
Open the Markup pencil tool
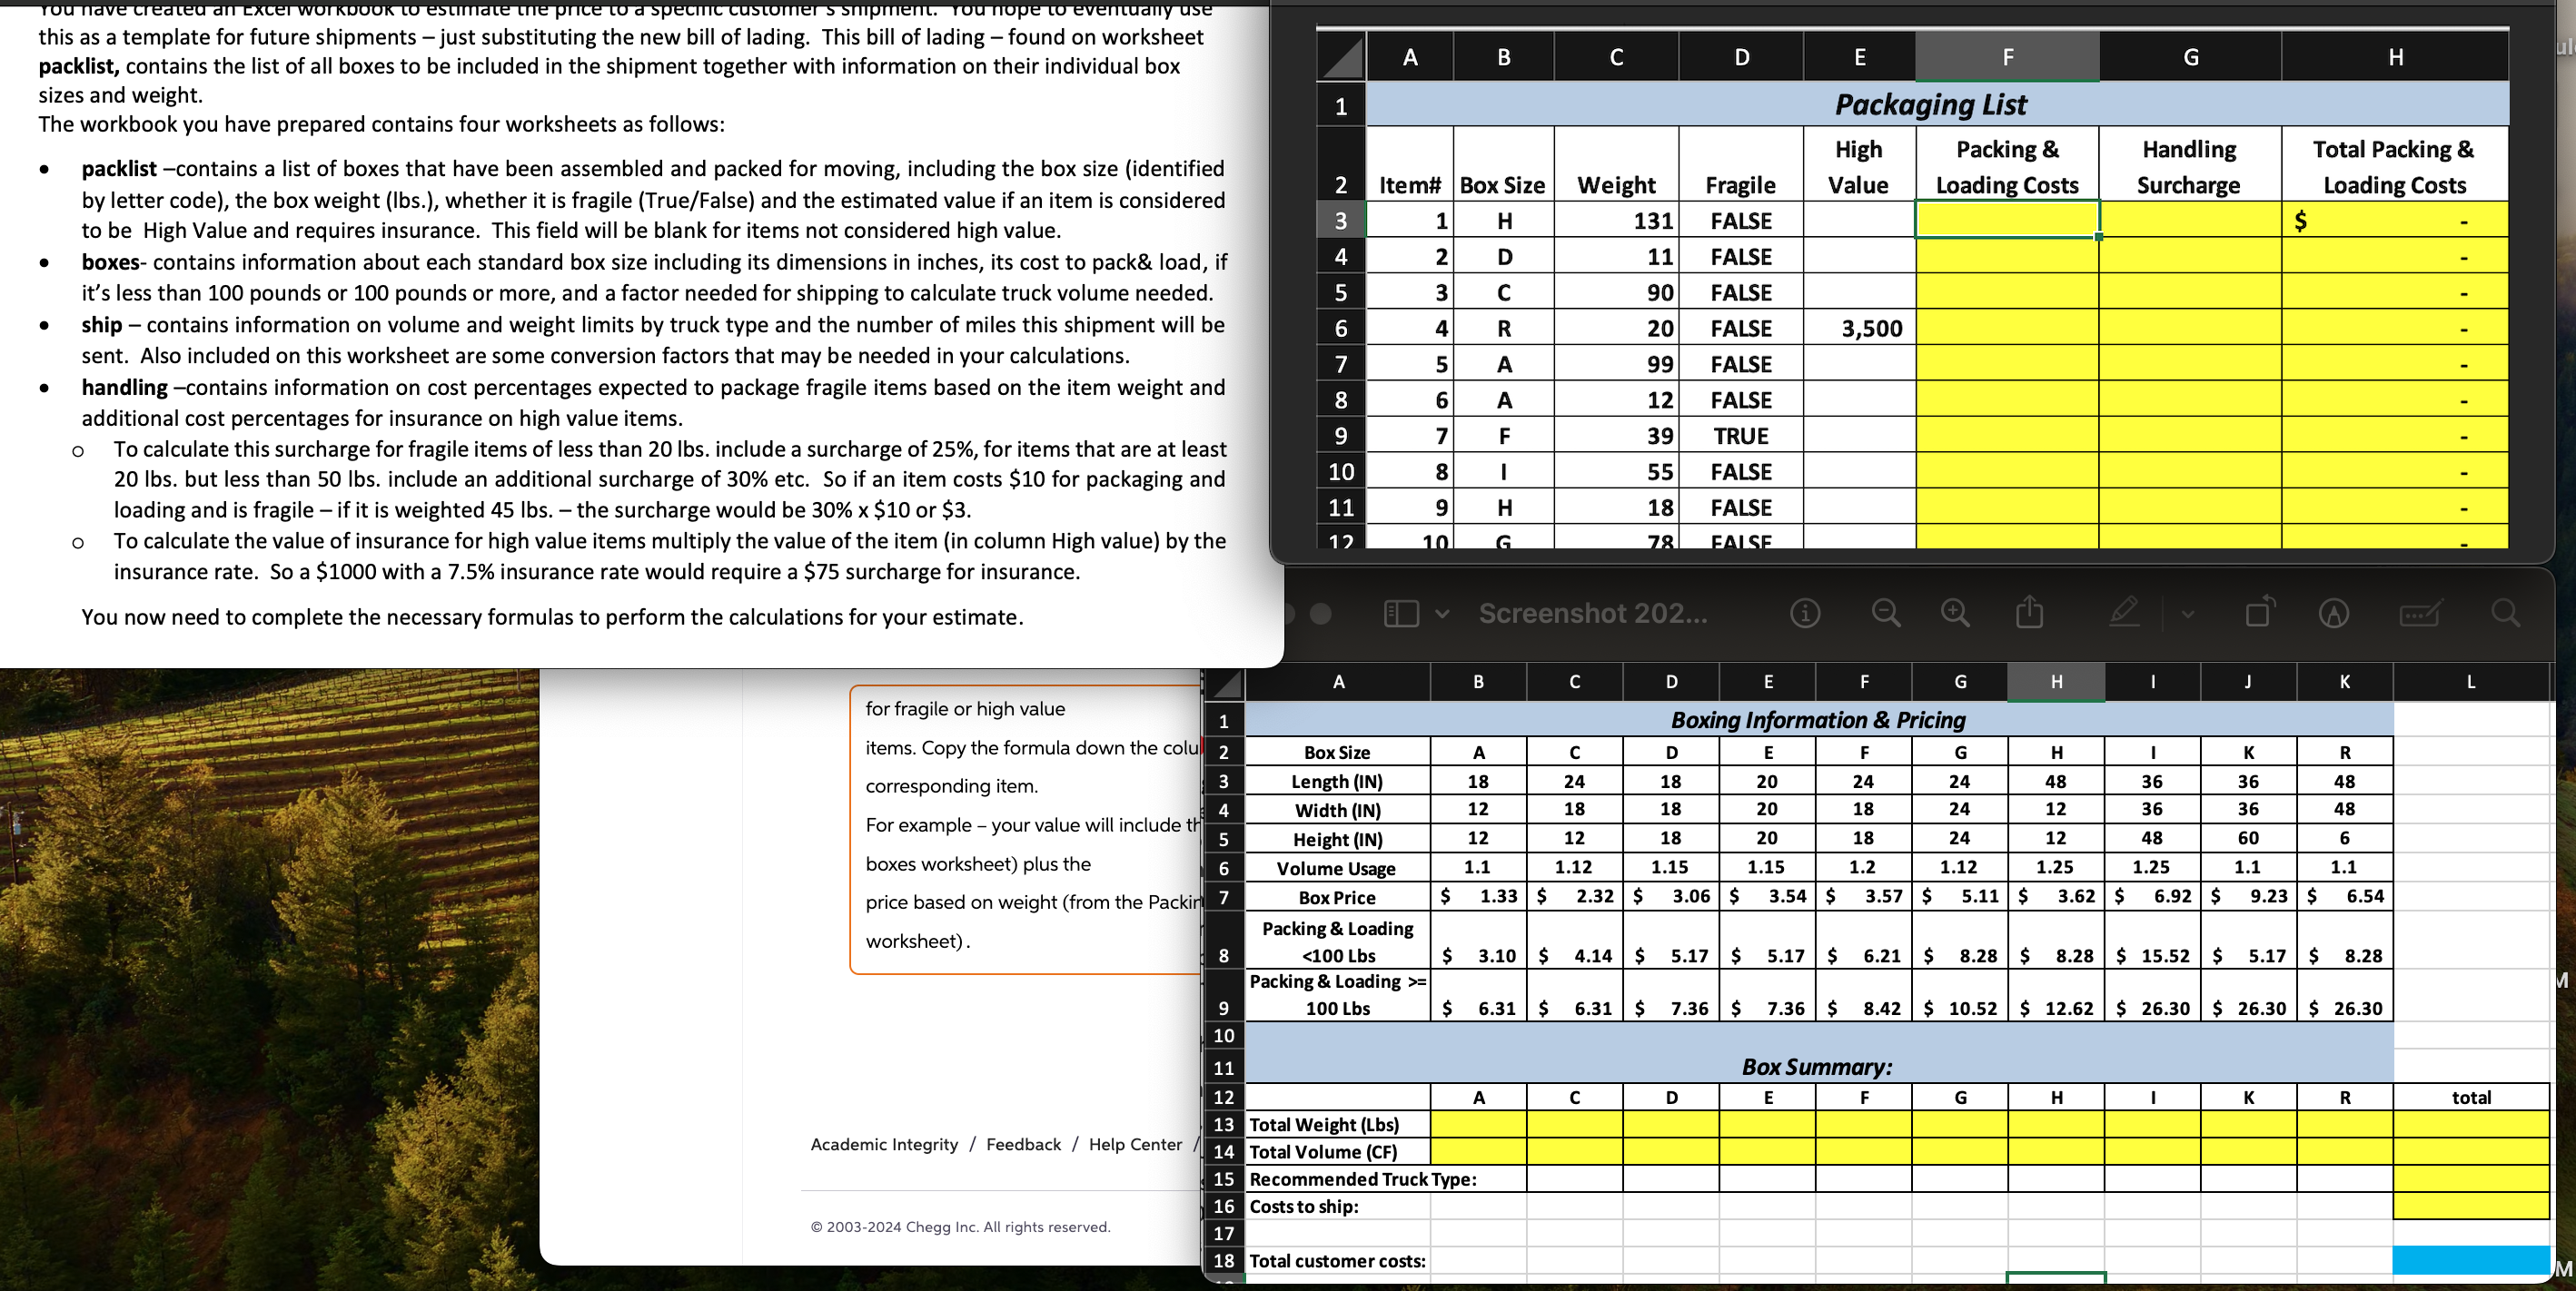click(x=2124, y=613)
